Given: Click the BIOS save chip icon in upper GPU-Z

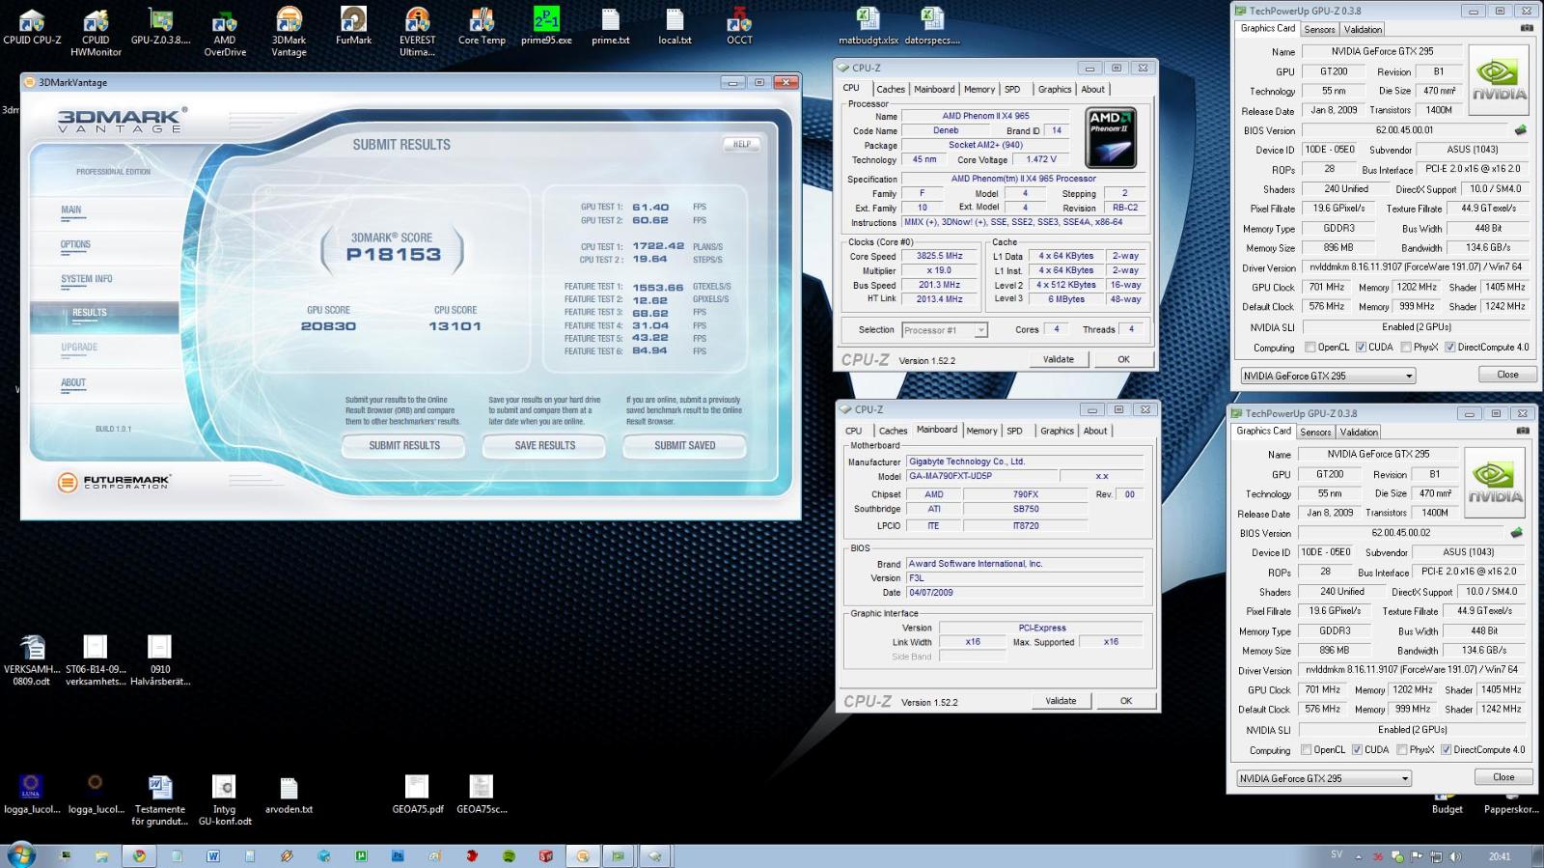Looking at the screenshot, I should pyautogui.click(x=1521, y=129).
